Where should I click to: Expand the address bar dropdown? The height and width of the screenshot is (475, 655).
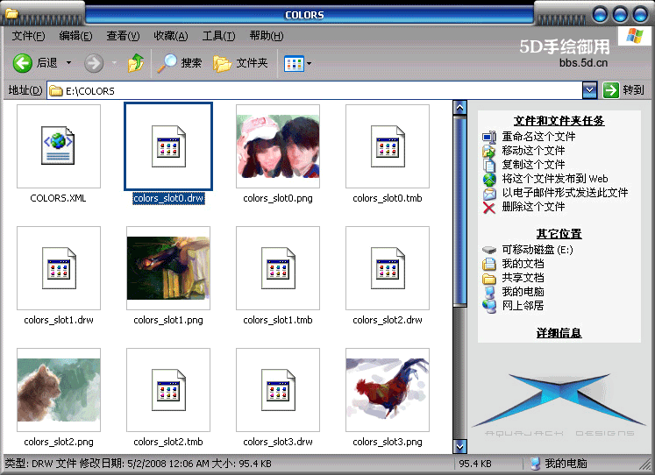click(x=589, y=90)
